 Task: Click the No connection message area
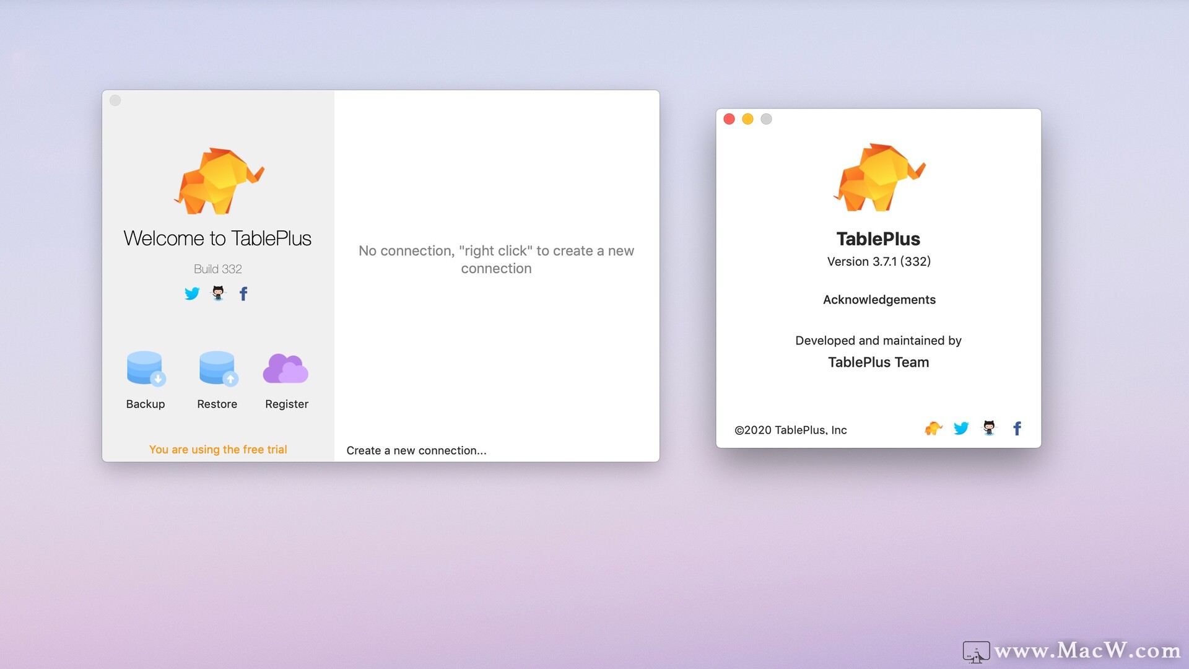tap(496, 260)
